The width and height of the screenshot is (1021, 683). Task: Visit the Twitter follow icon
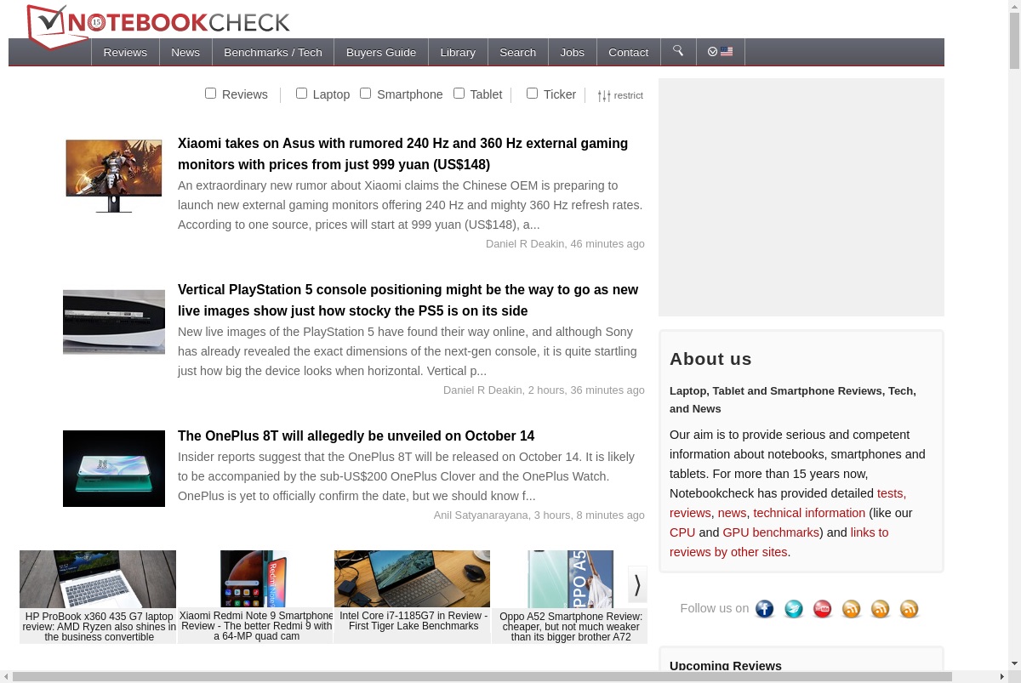pos(794,609)
